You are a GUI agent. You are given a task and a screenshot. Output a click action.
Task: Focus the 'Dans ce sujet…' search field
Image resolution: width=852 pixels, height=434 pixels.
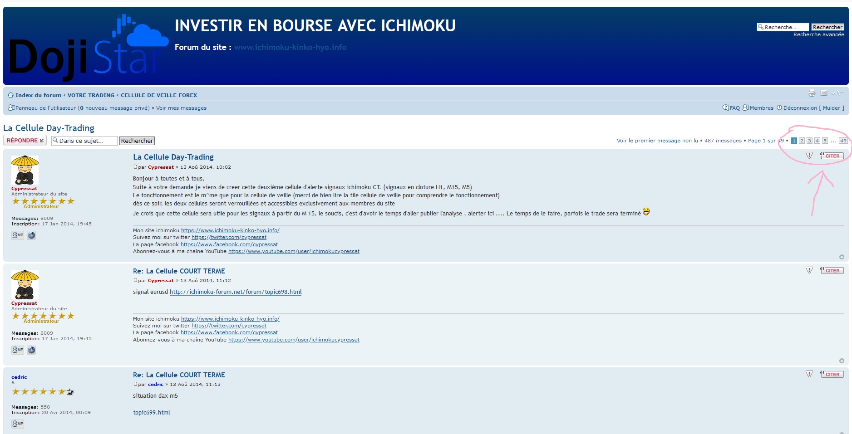[84, 141]
